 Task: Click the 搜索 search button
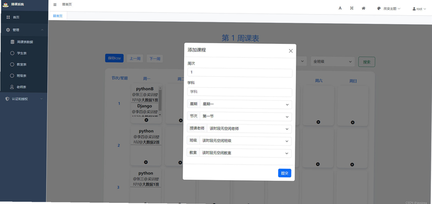(x=367, y=62)
